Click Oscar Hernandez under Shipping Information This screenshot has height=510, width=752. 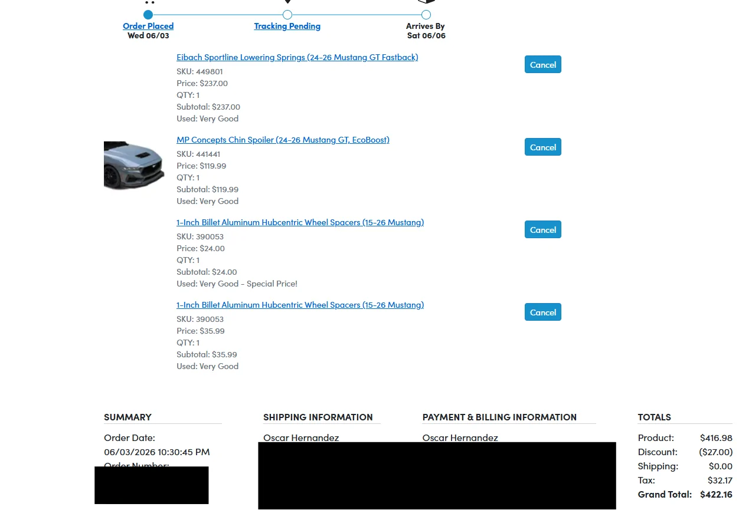301,437
